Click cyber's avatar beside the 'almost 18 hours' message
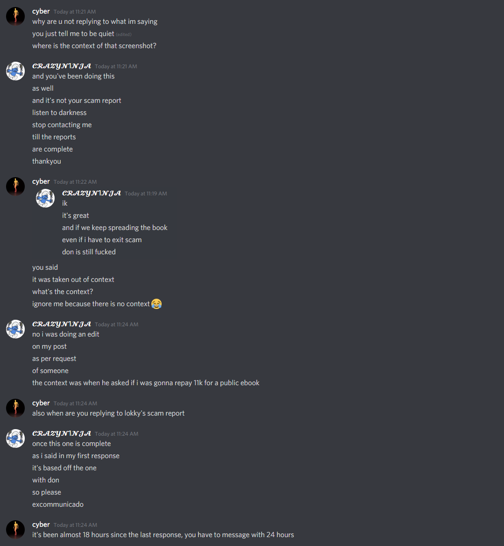Viewport: 504px width, 546px height. click(x=15, y=530)
